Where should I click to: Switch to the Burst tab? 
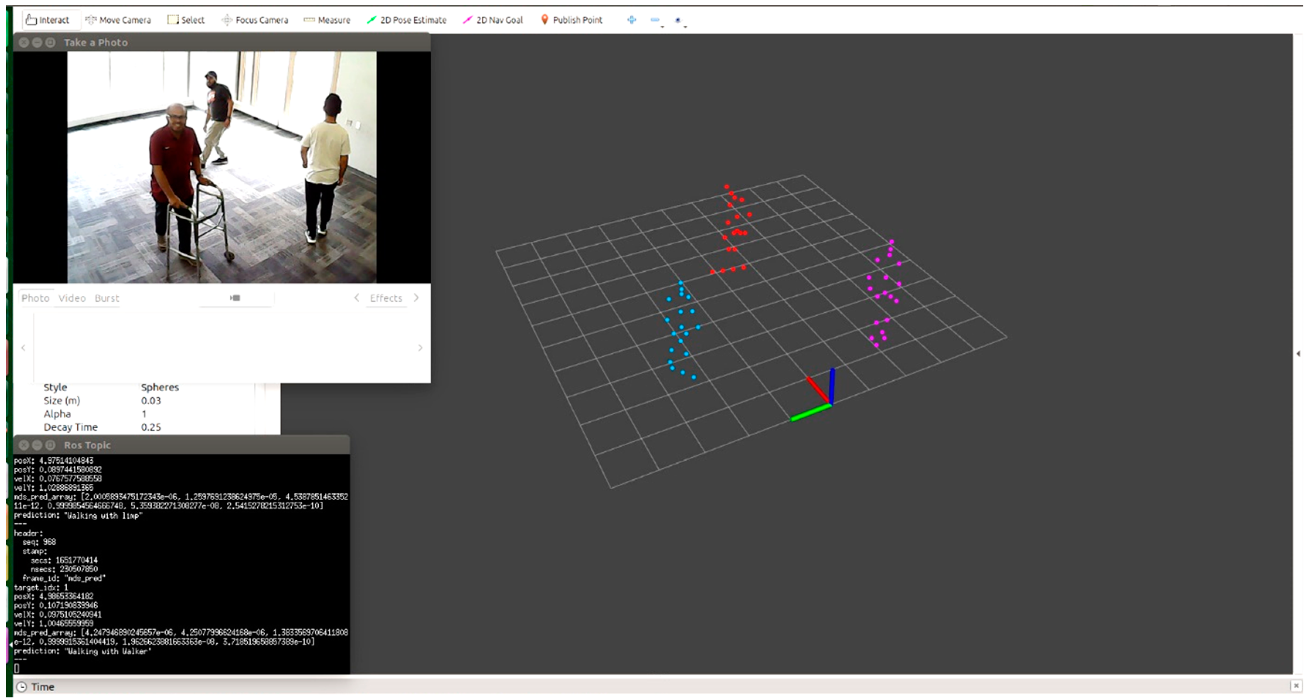[107, 298]
